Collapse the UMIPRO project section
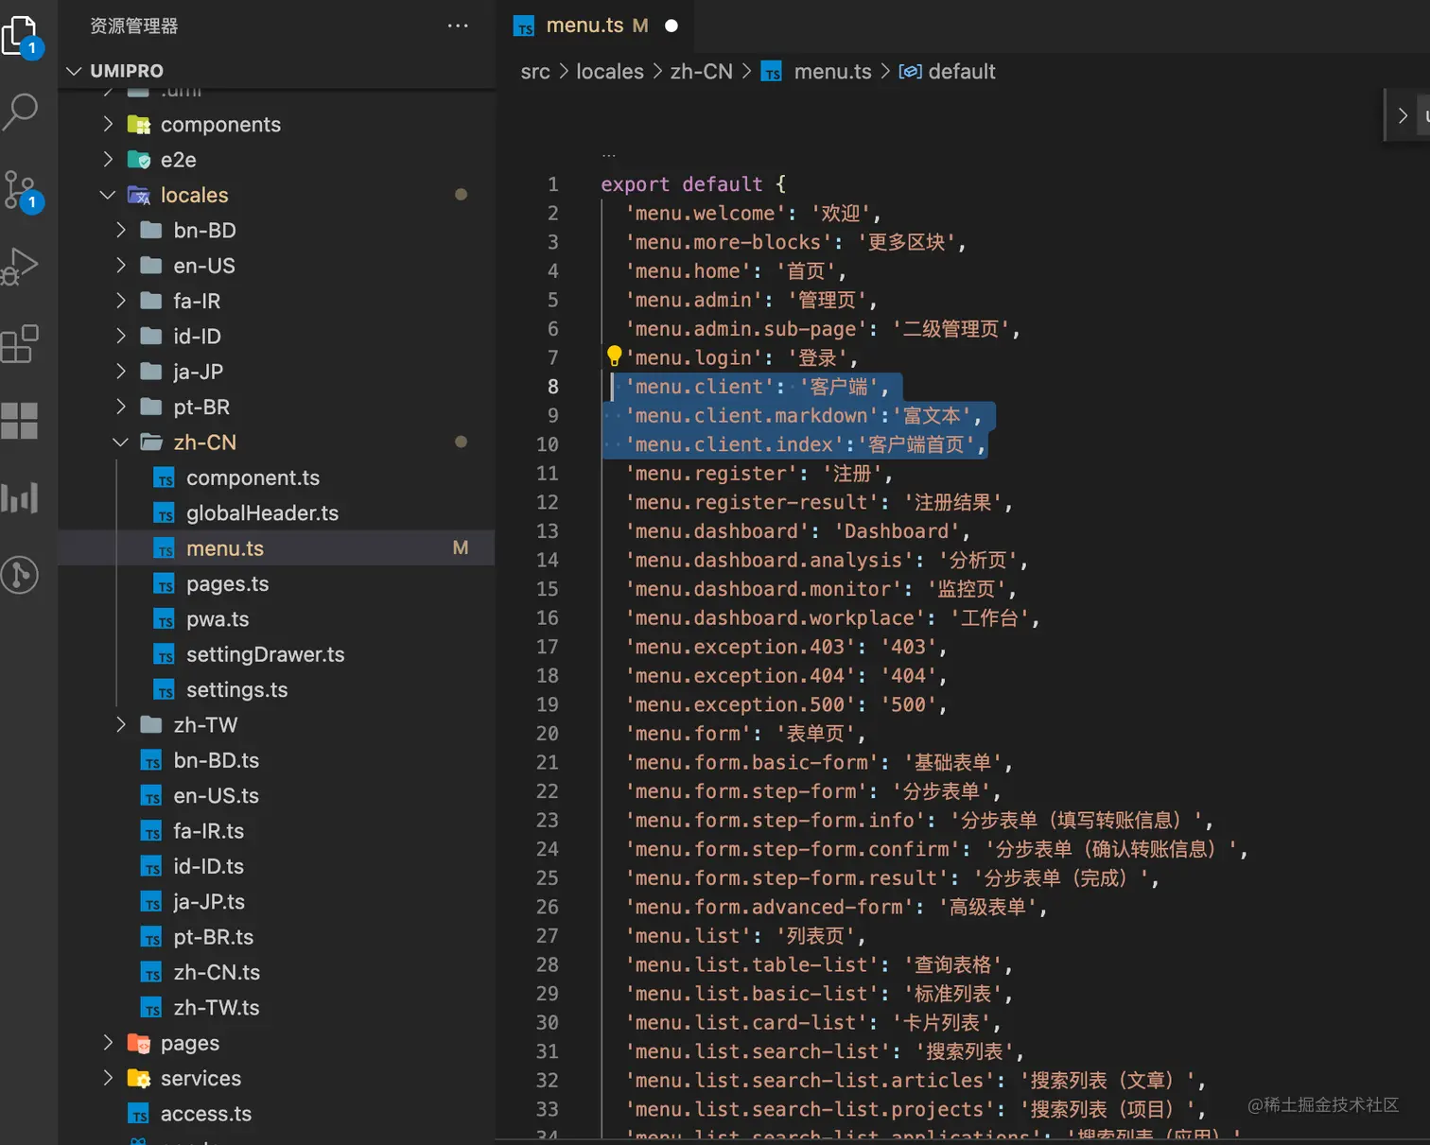The width and height of the screenshot is (1430, 1145). pos(75,71)
